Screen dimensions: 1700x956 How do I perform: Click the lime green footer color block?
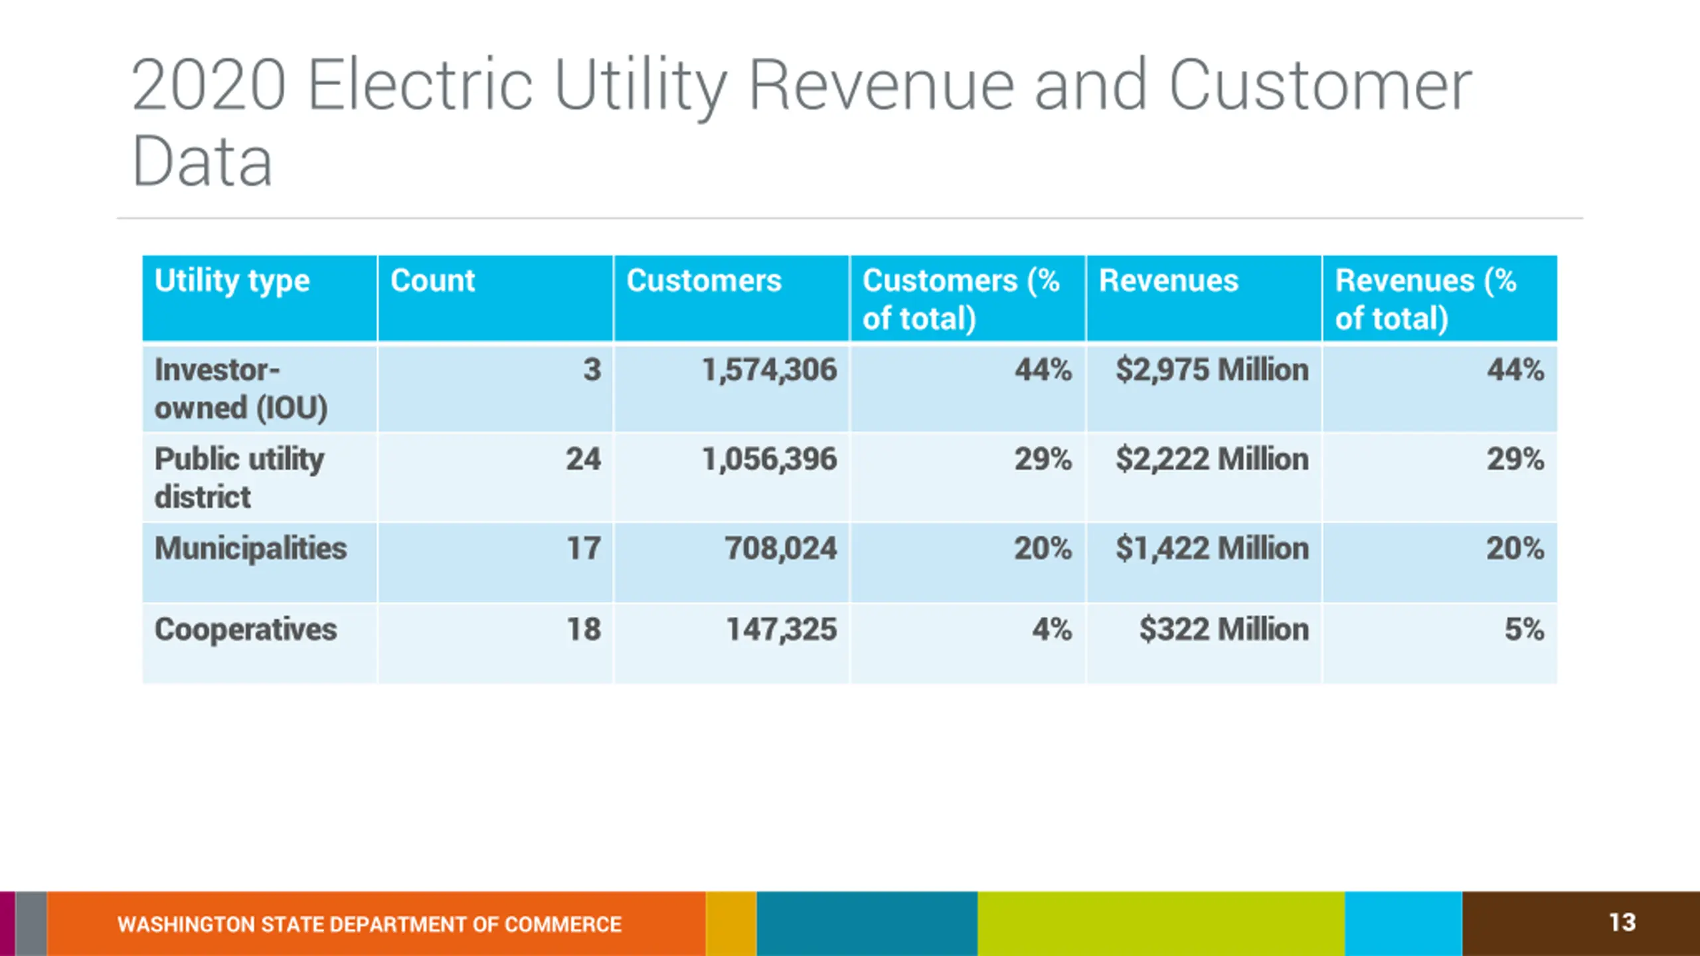click(1161, 923)
